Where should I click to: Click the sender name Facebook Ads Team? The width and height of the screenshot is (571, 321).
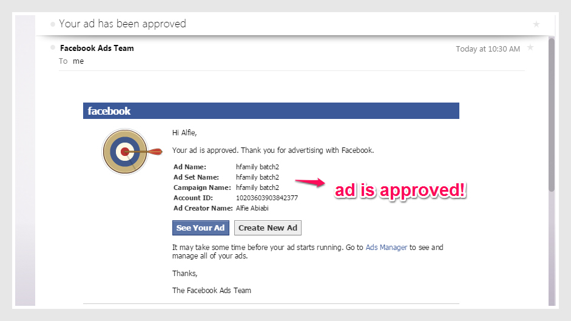97,48
